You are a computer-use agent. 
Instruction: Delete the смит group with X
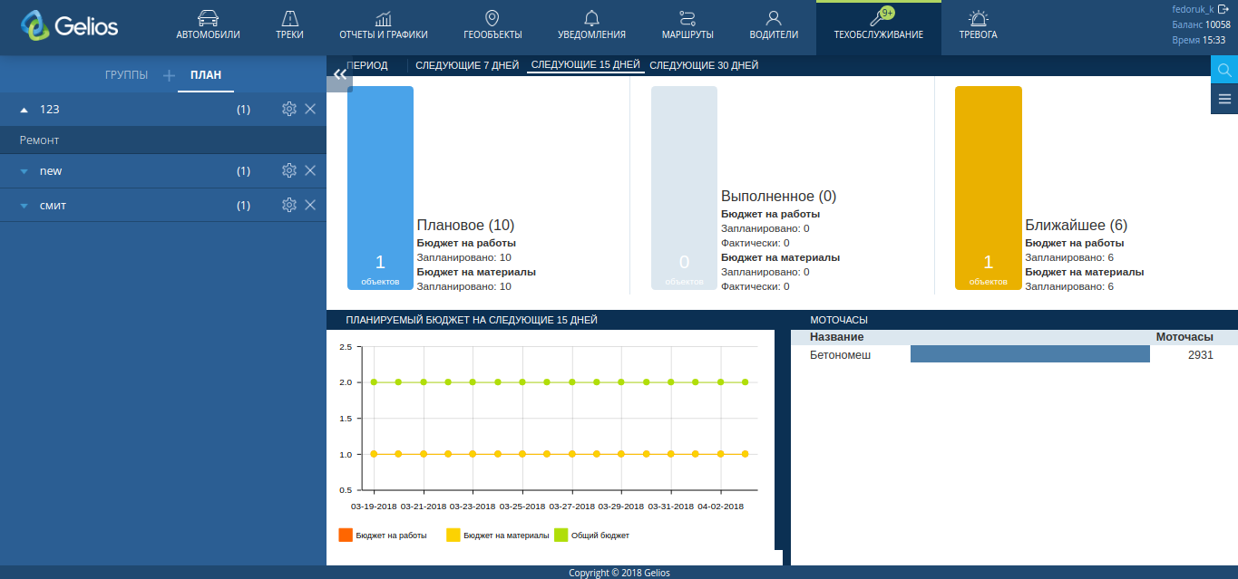click(x=310, y=205)
